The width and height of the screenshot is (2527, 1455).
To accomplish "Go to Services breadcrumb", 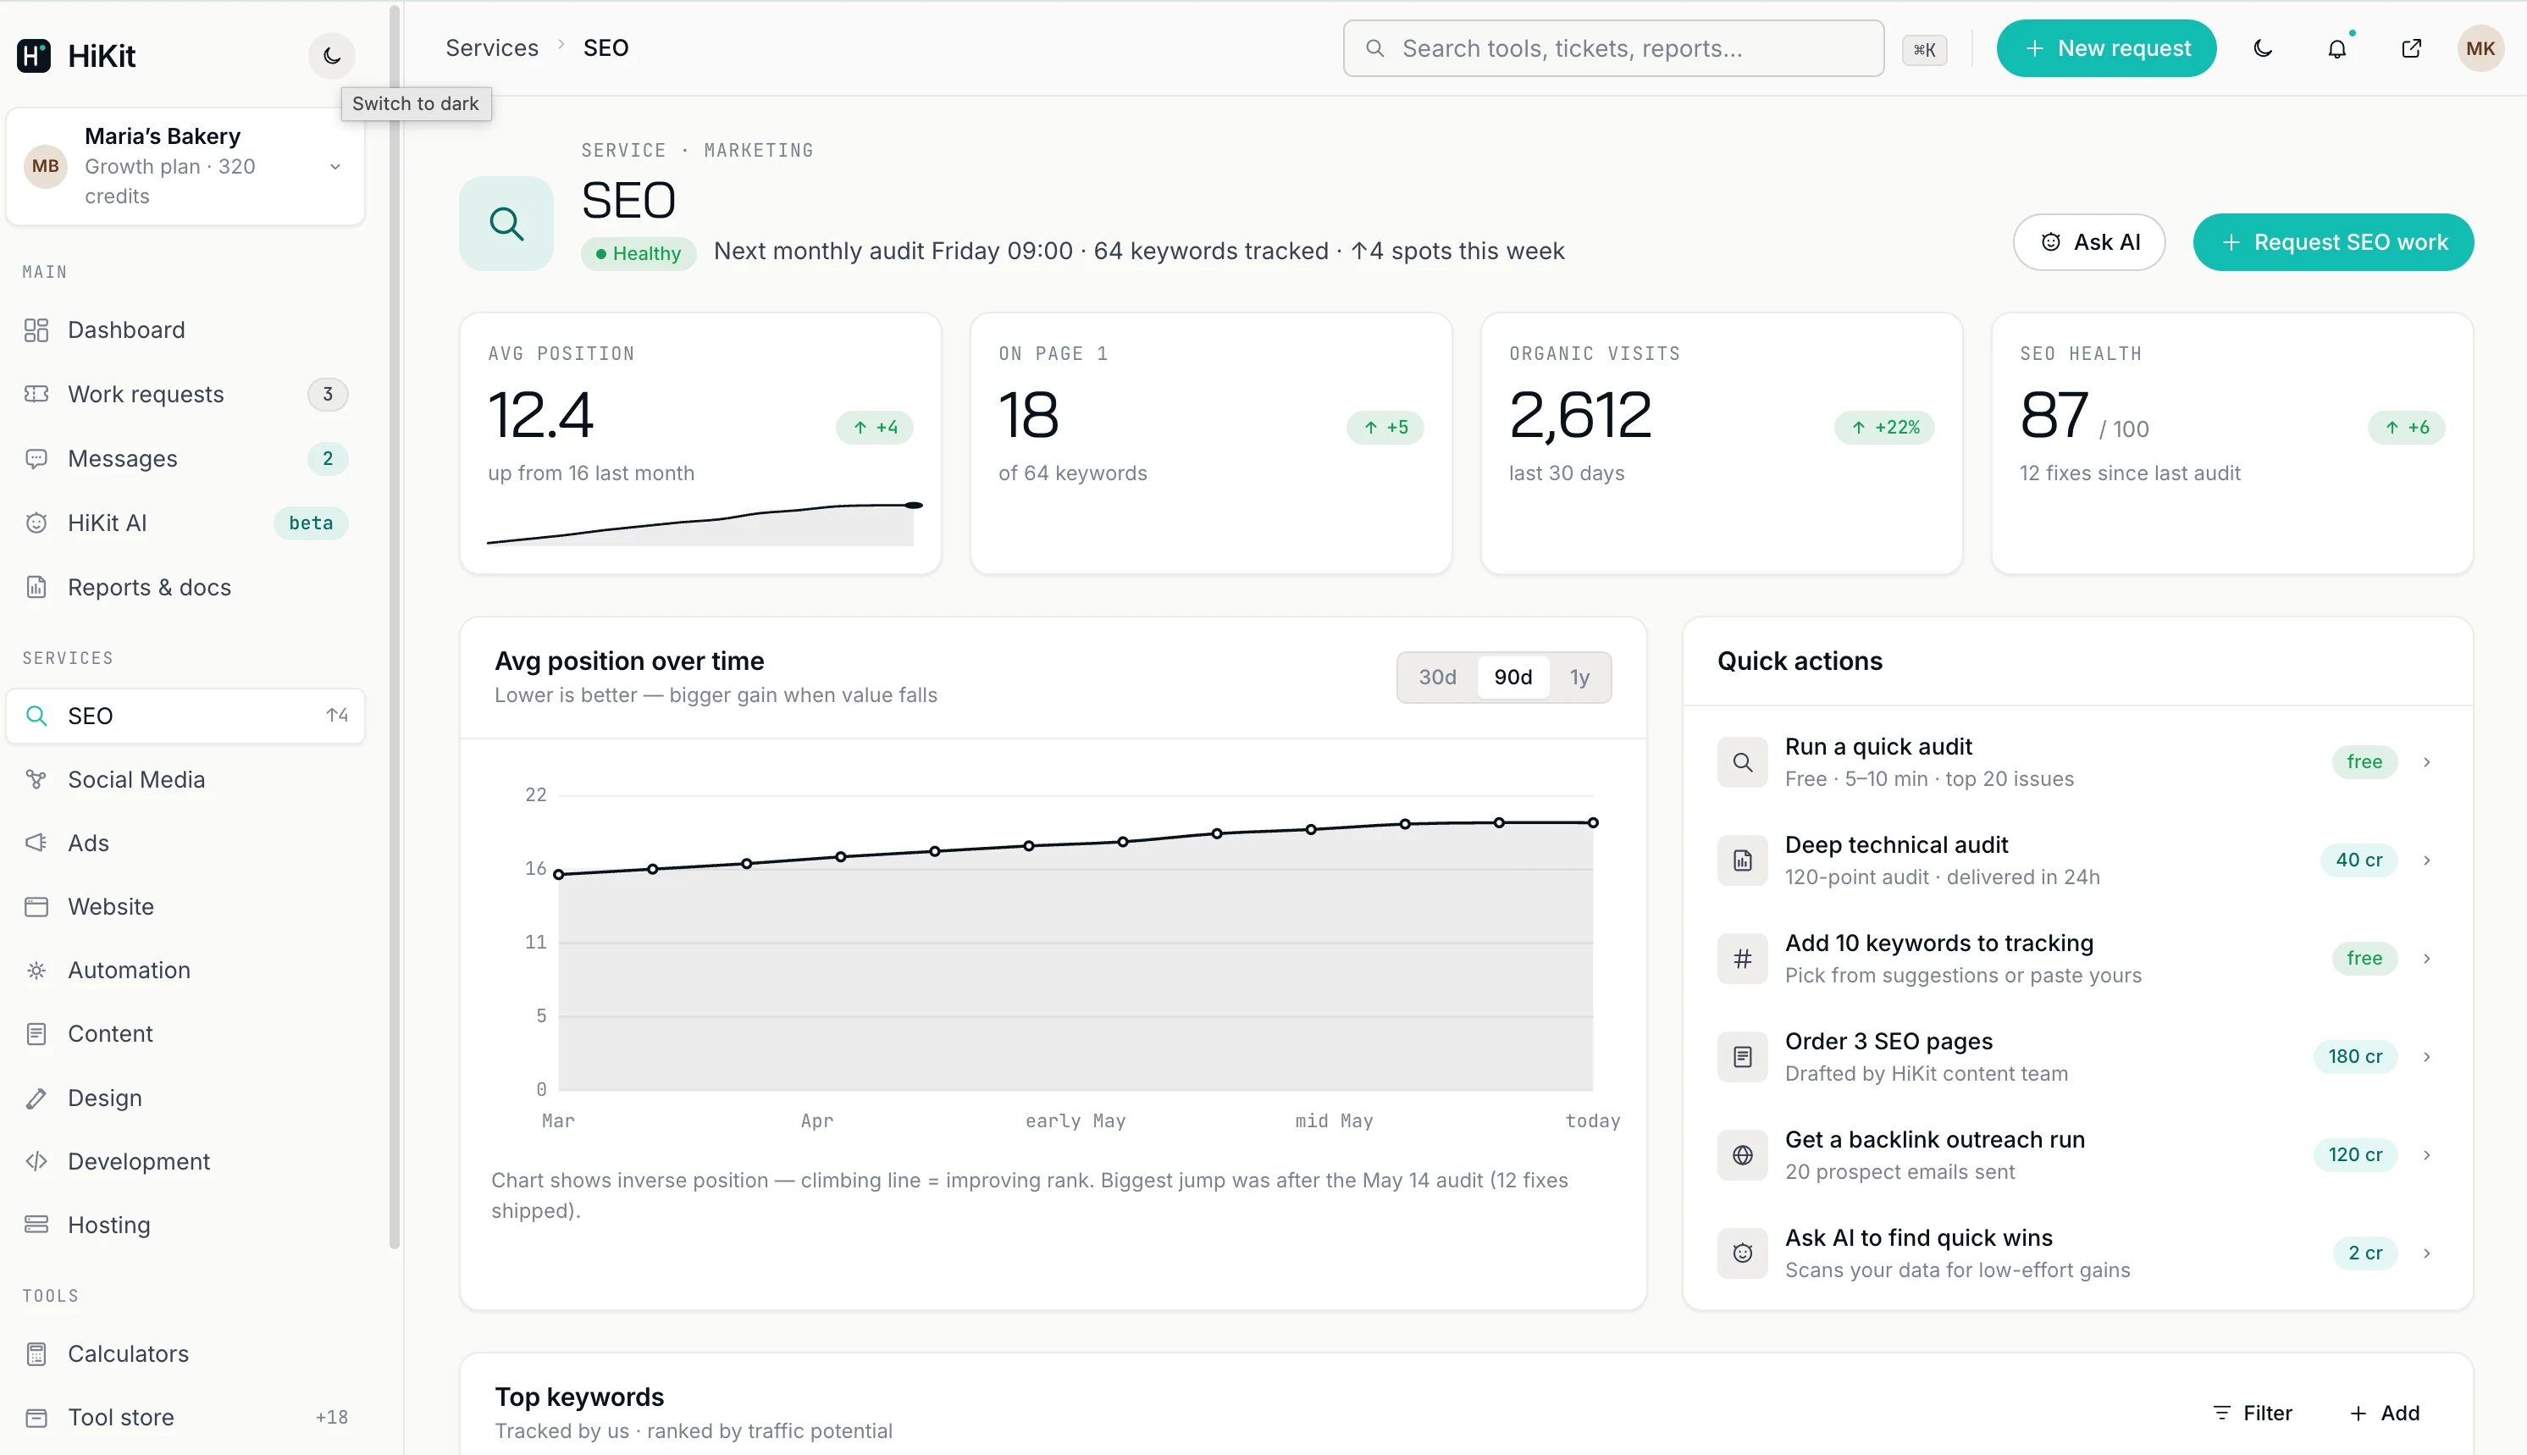I will click(x=492, y=48).
